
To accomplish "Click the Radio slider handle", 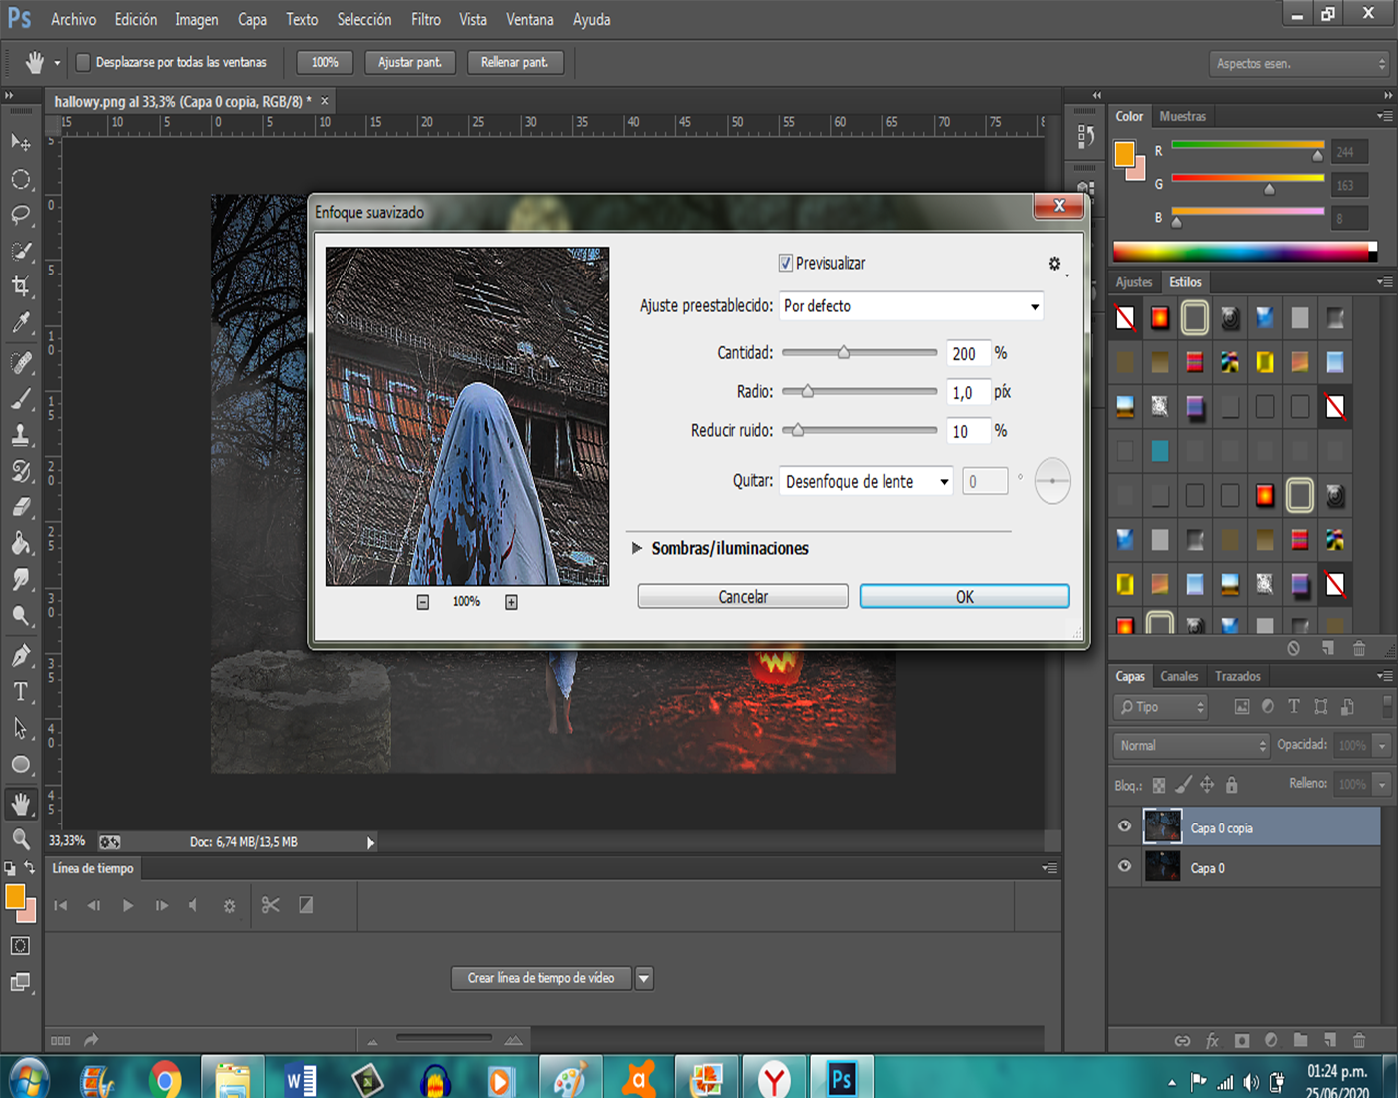I will pos(807,391).
